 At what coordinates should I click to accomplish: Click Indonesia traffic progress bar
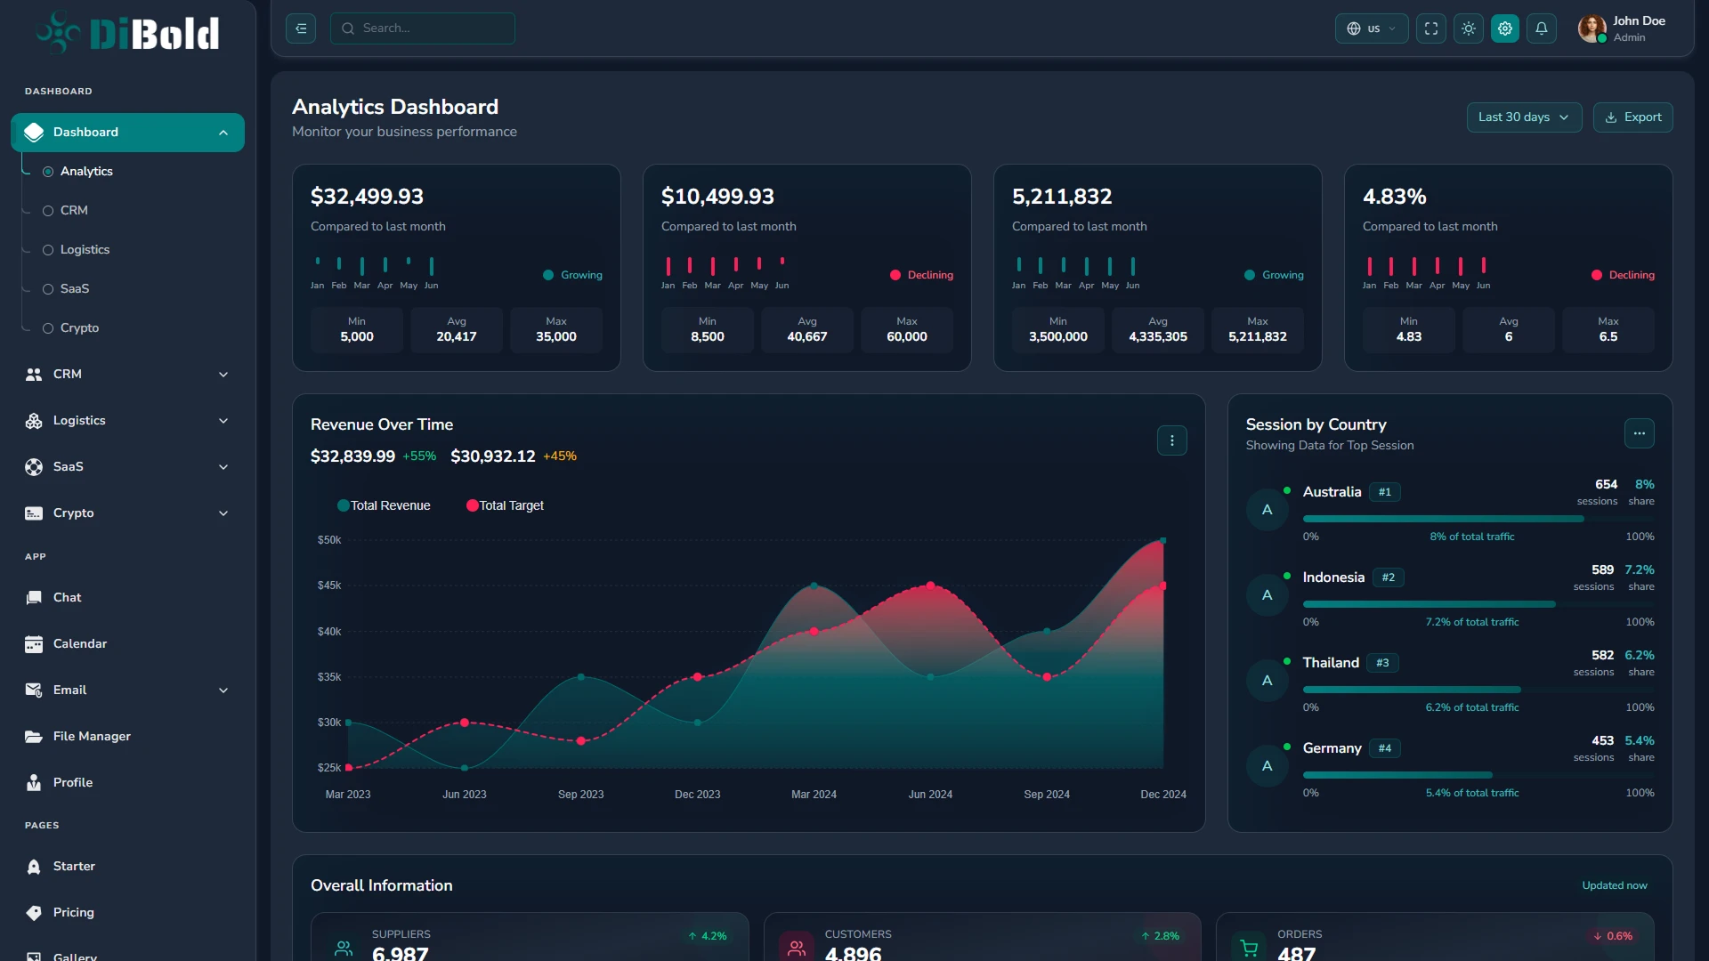click(x=1478, y=604)
